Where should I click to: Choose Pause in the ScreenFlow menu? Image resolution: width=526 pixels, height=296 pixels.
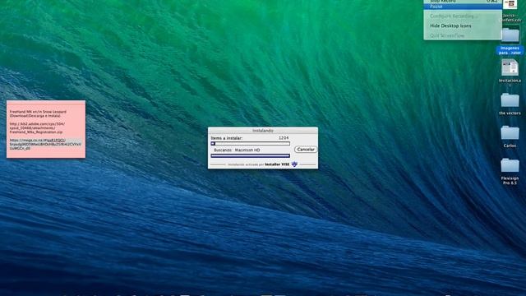(x=463, y=7)
